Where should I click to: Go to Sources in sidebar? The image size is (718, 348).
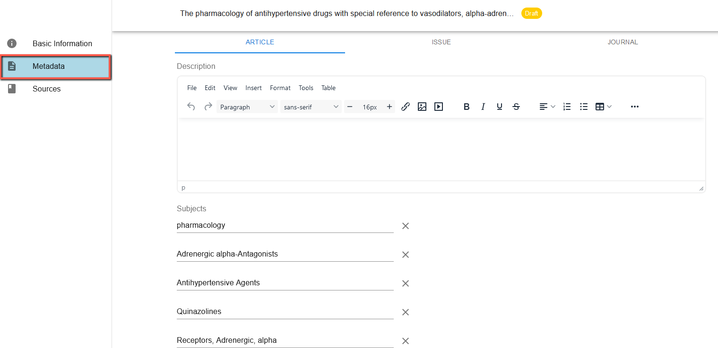click(46, 89)
